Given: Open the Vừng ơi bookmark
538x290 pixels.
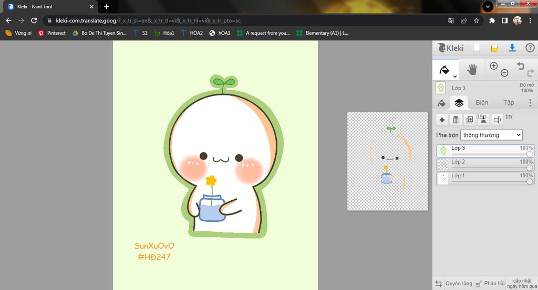Looking at the screenshot, I should click(18, 33).
